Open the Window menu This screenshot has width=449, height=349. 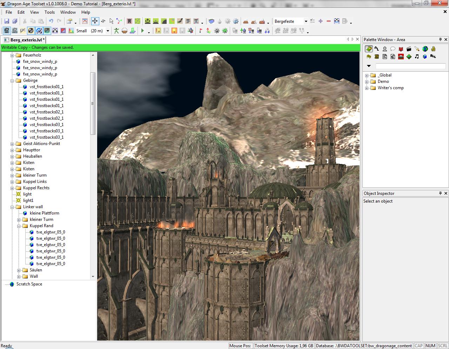(68, 12)
